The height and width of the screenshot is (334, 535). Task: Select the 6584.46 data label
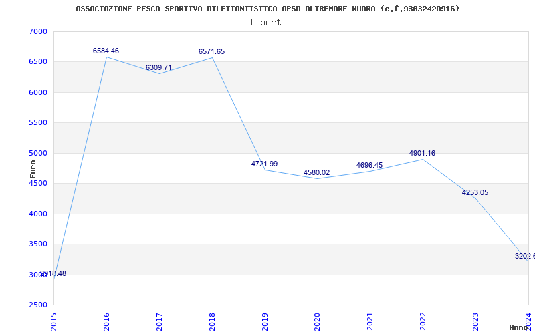(106, 51)
